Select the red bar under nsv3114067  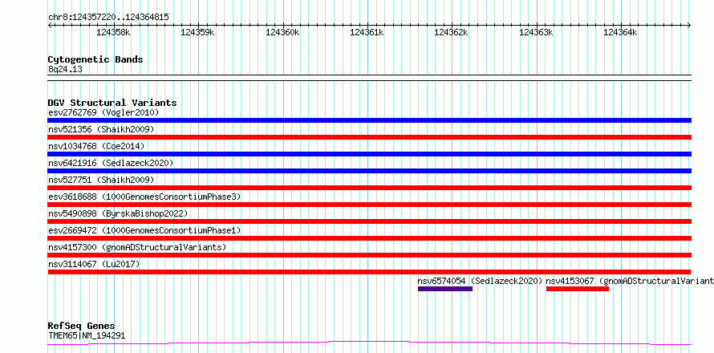tap(369, 272)
